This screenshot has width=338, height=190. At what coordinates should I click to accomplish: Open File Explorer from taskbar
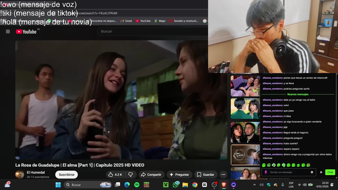(185, 185)
